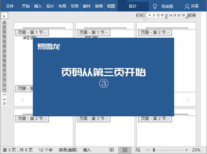
Task: Click the zoom slider handle
Action: (x=154, y=150)
